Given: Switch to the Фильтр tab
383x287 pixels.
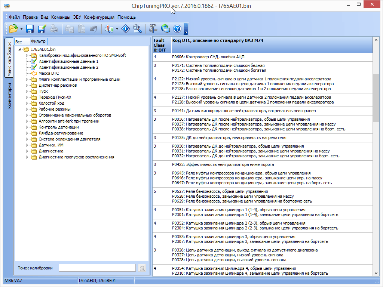Looking at the screenshot, I should [x=38, y=41].
